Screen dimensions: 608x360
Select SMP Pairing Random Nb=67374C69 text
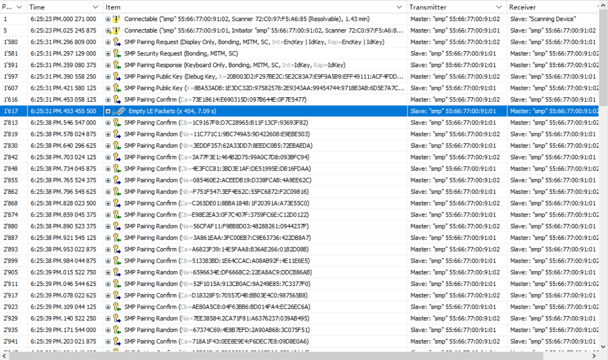(217, 330)
